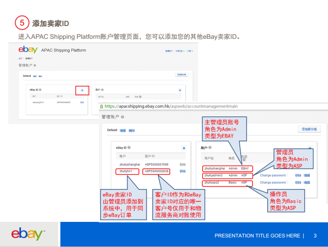This screenshot has width=328, height=247.
Task: Click 管理帐户 link in the top-right header nav
Action: (169, 51)
